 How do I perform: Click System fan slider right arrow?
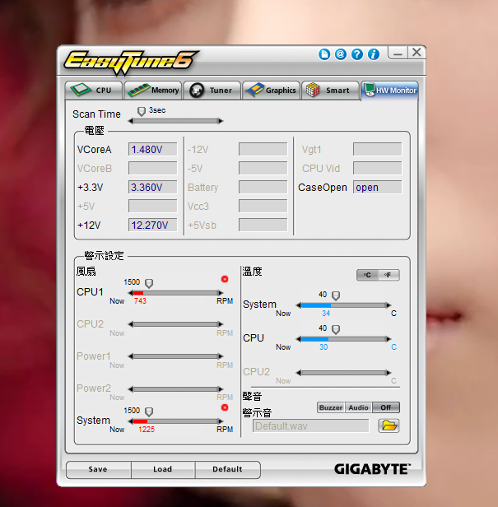[221, 421]
